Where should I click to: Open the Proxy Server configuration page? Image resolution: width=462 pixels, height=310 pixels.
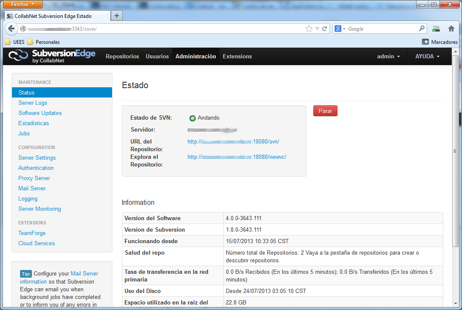(x=34, y=178)
